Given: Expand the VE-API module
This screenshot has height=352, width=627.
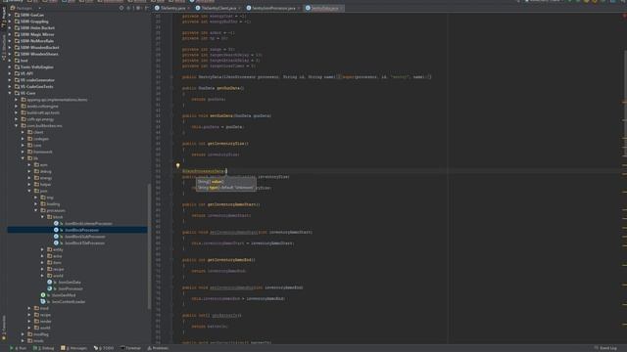Looking at the screenshot, I should (10, 73).
